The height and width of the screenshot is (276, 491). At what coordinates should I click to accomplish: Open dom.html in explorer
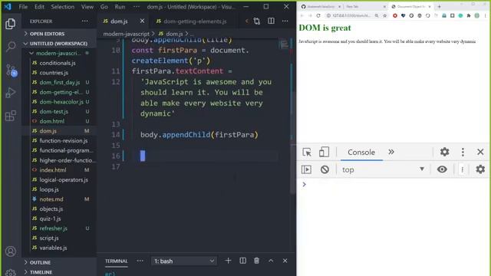tap(52, 121)
